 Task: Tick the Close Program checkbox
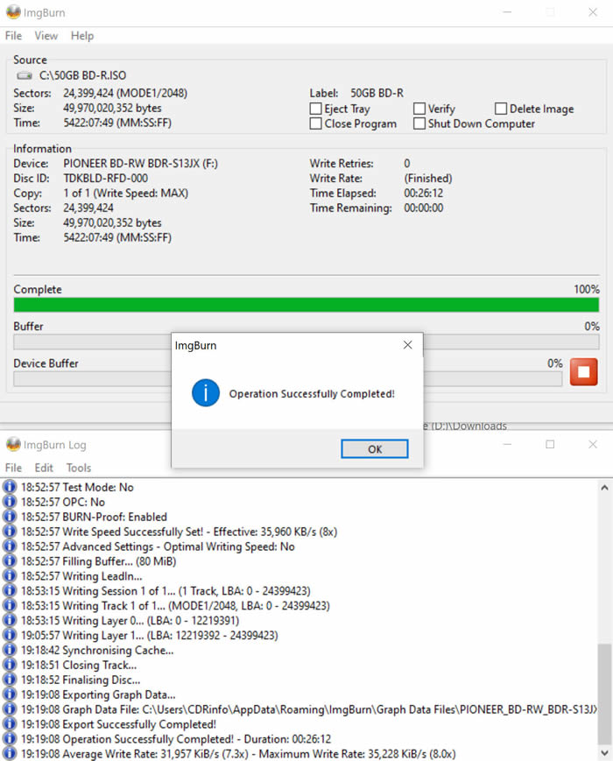click(315, 123)
